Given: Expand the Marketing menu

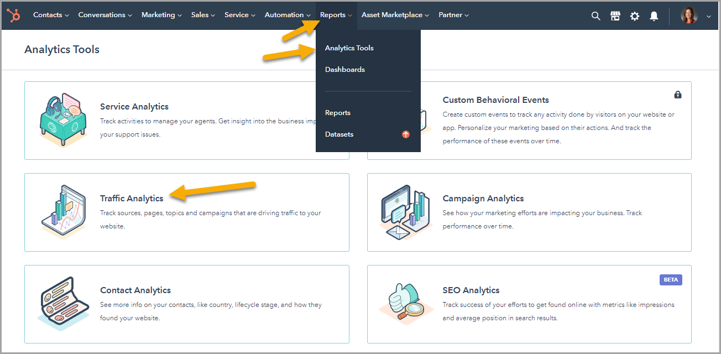Looking at the screenshot, I should click(161, 15).
